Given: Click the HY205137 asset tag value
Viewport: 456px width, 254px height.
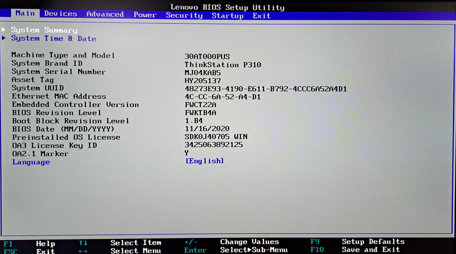Looking at the screenshot, I should [203, 81].
